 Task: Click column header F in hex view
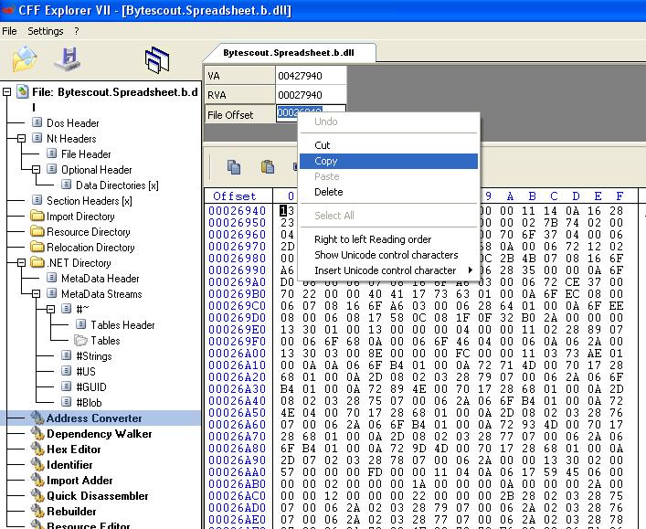click(620, 196)
